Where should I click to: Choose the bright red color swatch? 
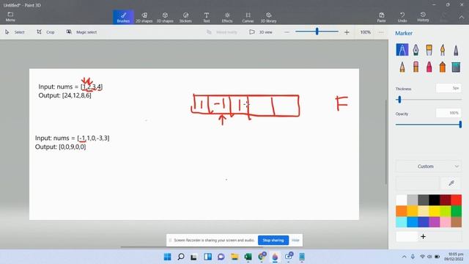pyautogui.click(x=456, y=199)
